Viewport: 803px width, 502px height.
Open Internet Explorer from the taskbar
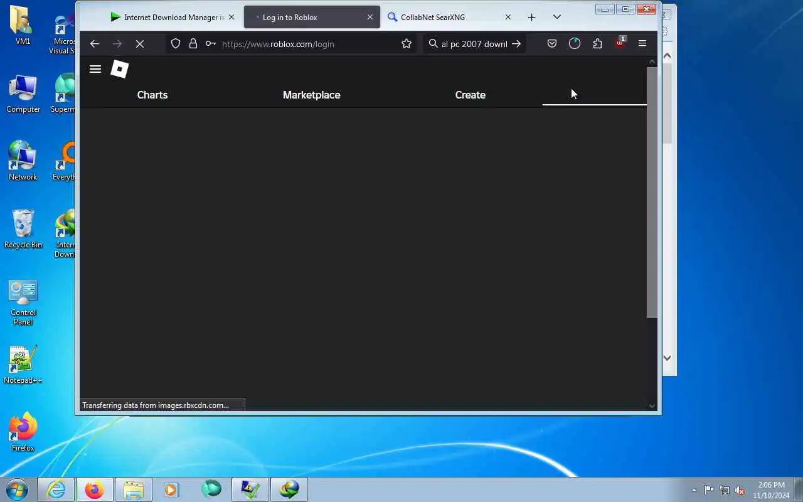[x=56, y=489]
